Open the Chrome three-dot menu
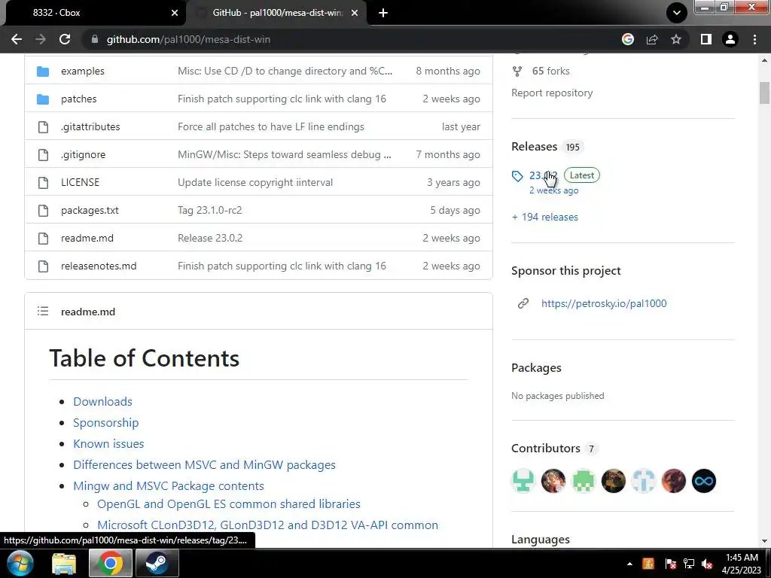The image size is (771, 578). 754,39
